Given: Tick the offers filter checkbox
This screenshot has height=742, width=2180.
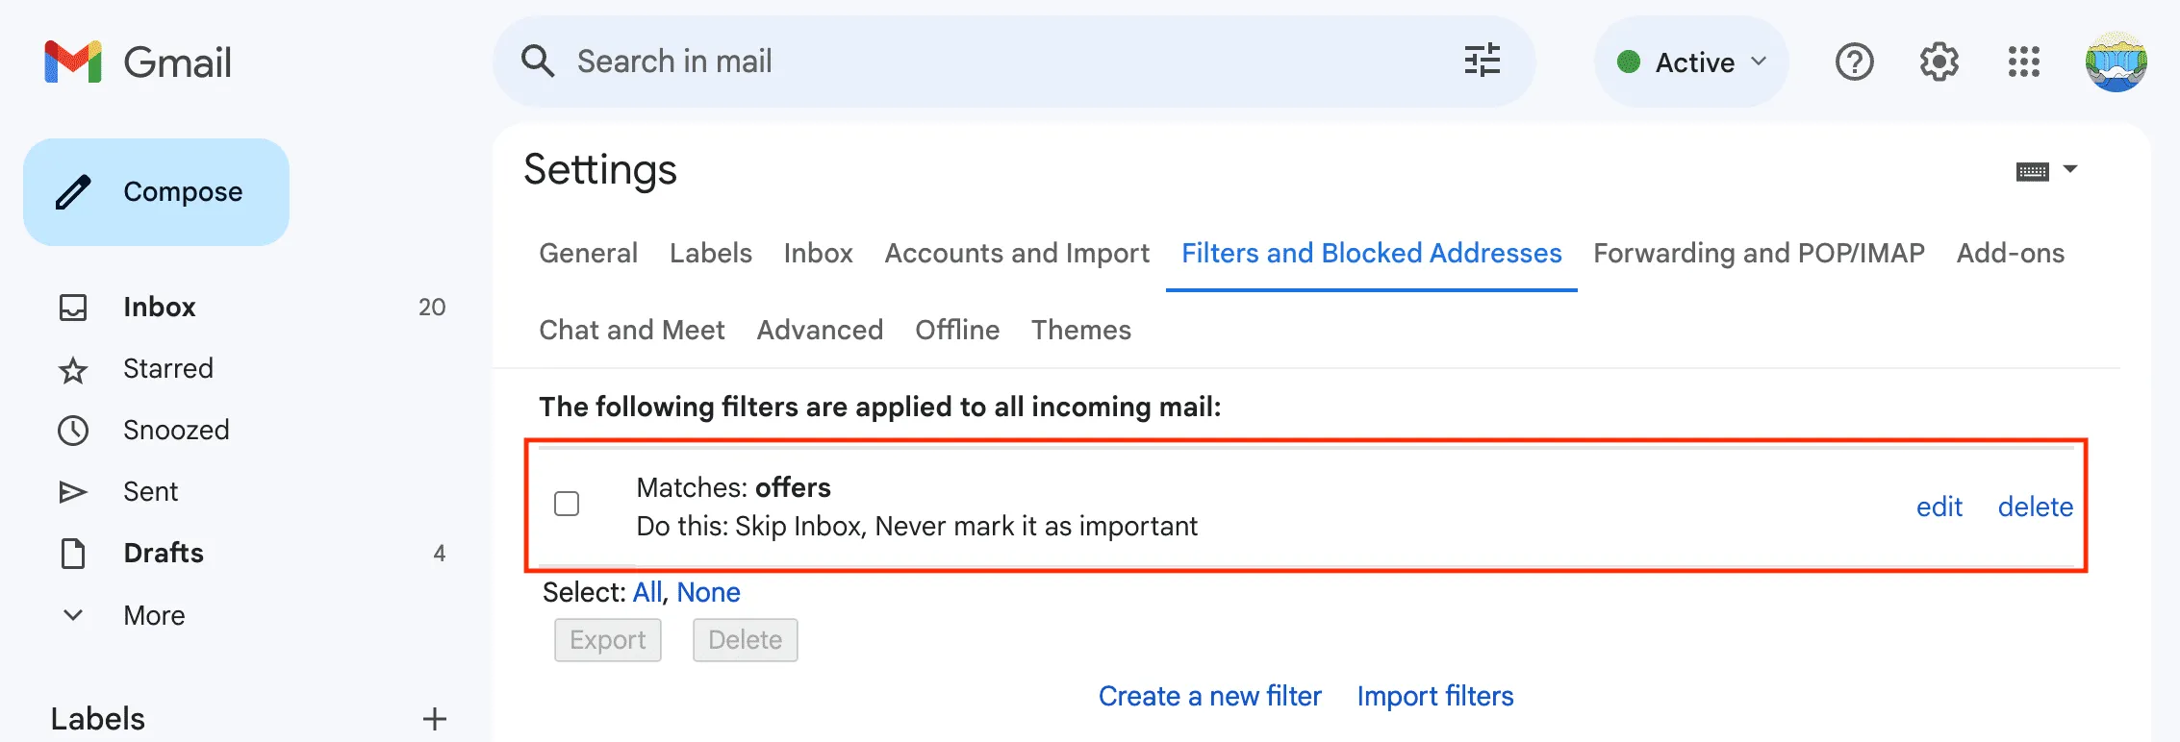Looking at the screenshot, I should pos(567,504).
